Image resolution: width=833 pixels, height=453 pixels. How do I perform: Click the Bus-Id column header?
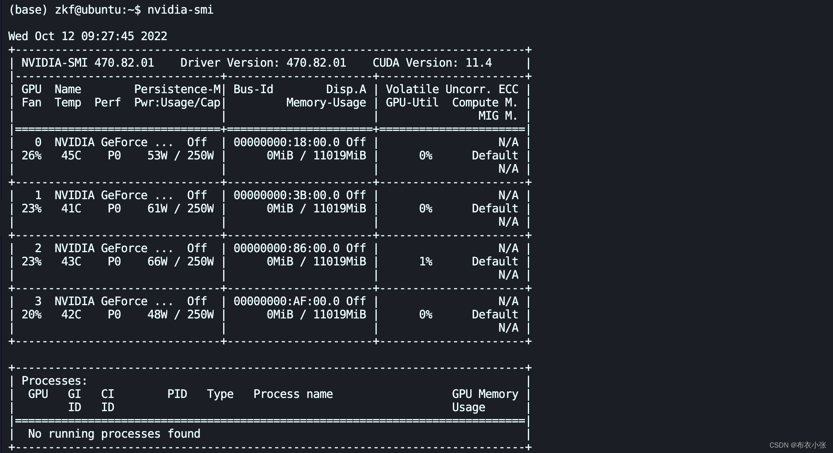coord(253,89)
